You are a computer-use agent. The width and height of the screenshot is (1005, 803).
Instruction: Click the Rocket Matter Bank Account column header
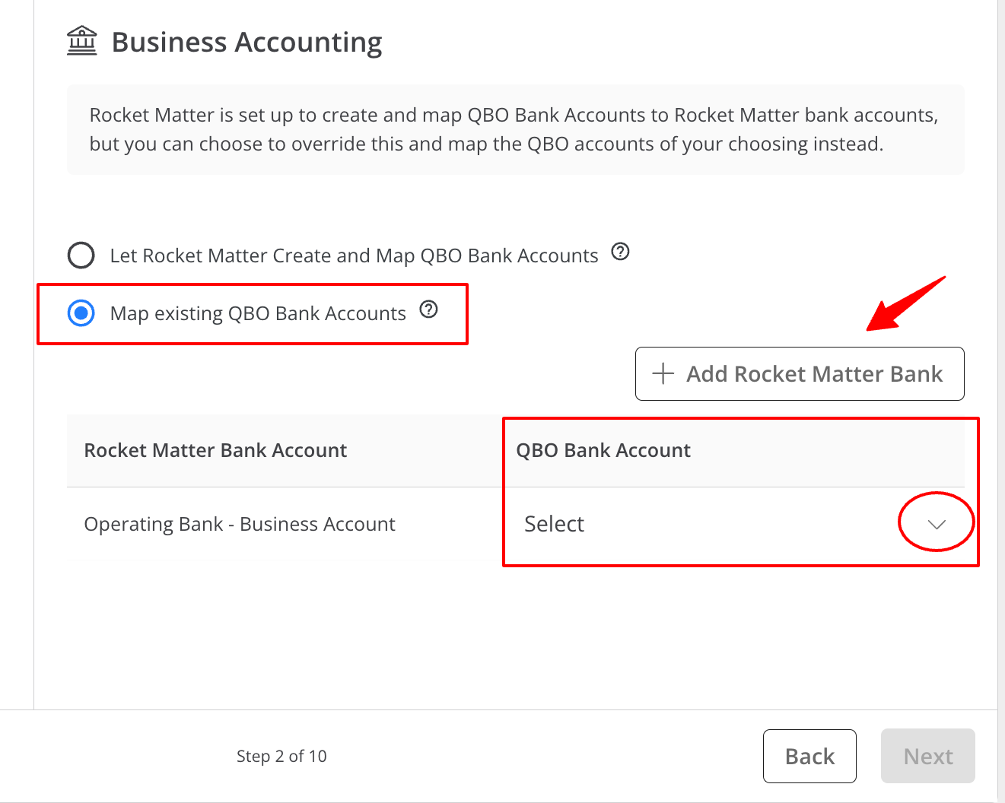pos(215,450)
